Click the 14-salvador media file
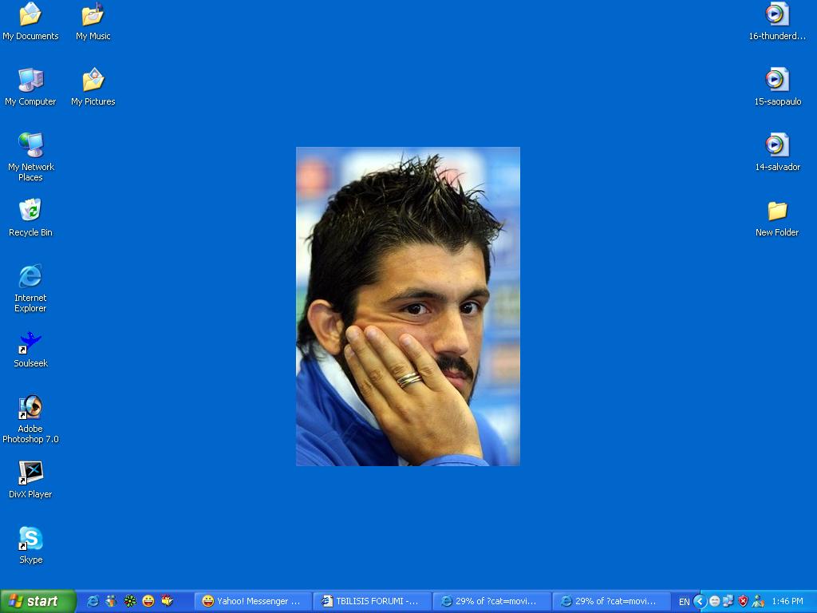 (776, 147)
